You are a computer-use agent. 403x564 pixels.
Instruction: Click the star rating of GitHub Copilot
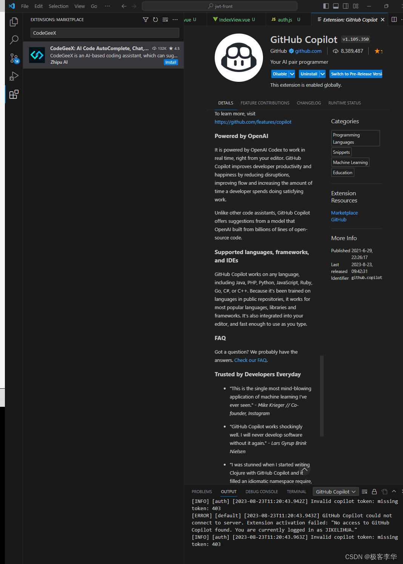(378, 51)
